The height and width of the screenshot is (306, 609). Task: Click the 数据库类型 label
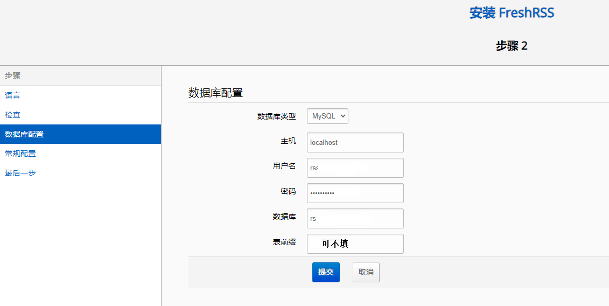pos(277,116)
